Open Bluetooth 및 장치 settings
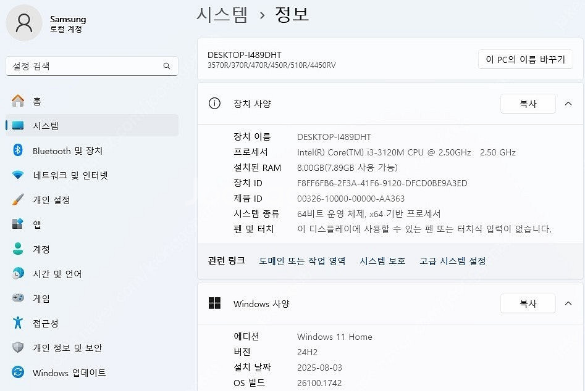The image size is (585, 391). (92, 150)
